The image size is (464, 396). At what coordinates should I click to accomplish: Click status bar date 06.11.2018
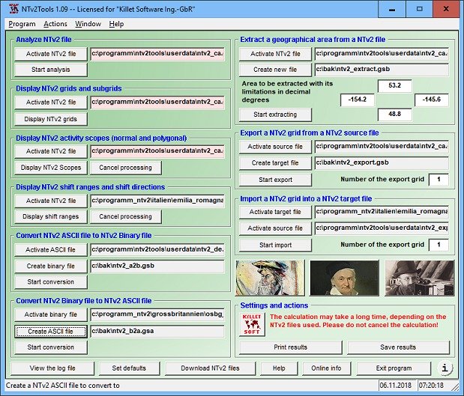396,386
